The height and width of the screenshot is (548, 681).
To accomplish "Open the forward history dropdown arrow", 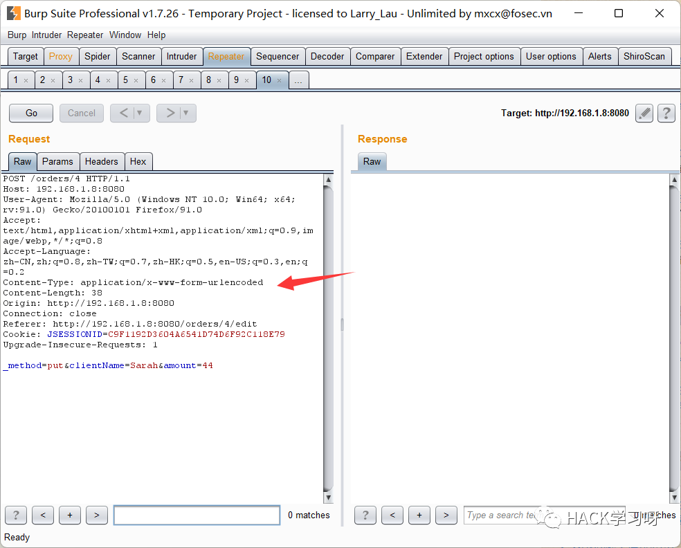I will coord(186,113).
